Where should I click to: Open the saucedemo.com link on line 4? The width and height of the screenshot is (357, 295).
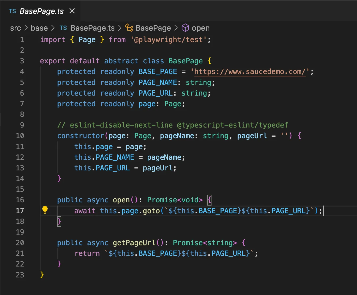250,71
